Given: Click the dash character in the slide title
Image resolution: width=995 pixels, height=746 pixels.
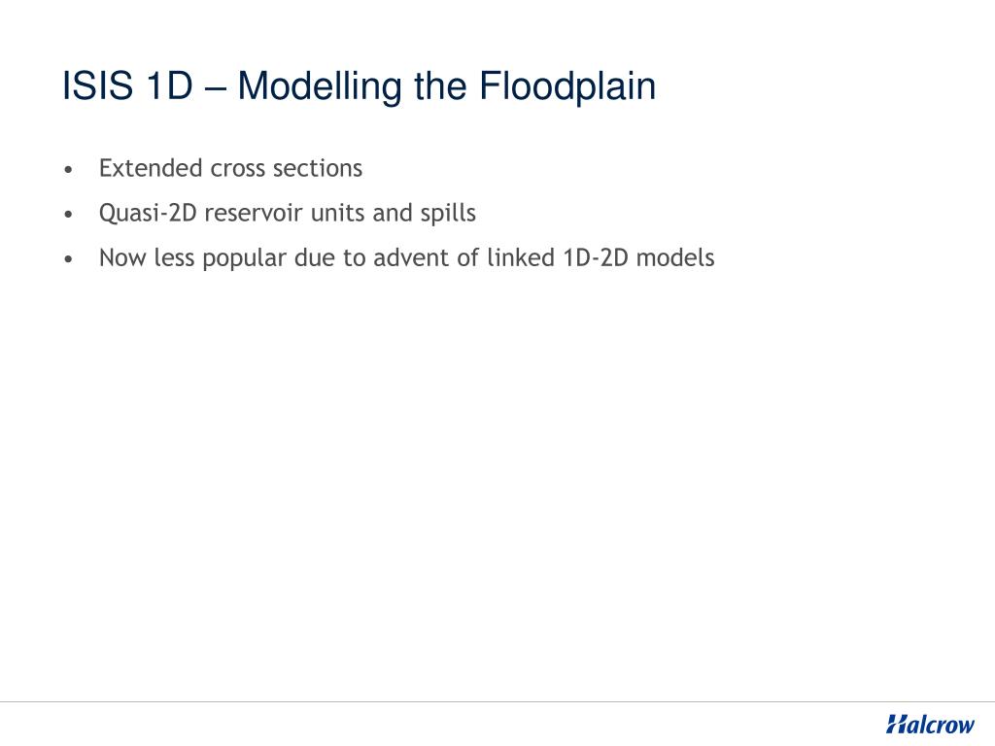Looking at the screenshot, I should point(215,88).
